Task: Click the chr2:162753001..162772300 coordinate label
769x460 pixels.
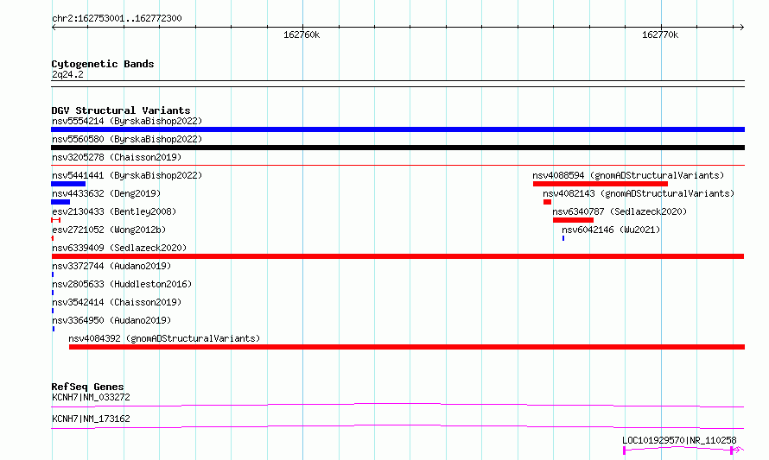Action: [117, 18]
